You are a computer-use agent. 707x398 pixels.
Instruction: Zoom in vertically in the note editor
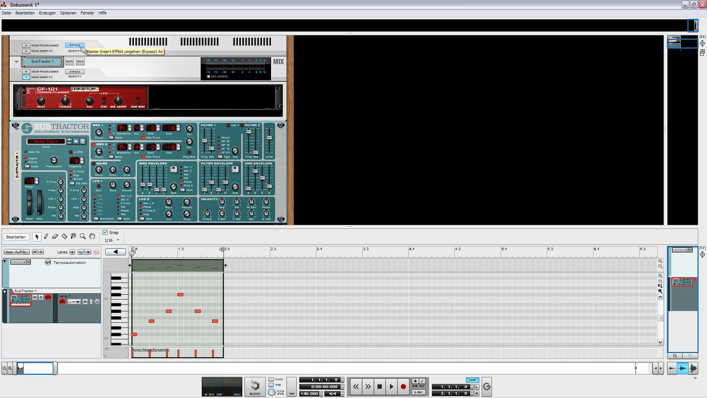pyautogui.click(x=660, y=276)
